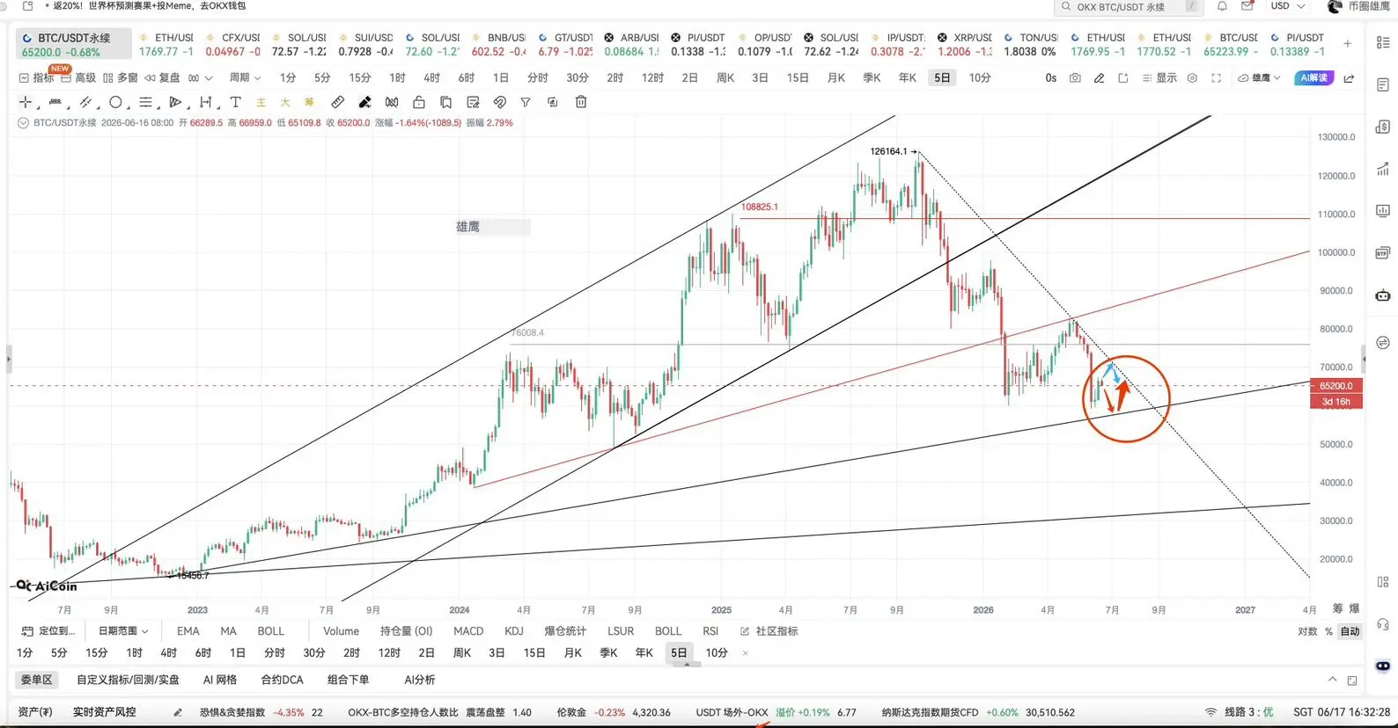Click the 65200.0 current price label
Screen dimensions: 1398x728
pos(1336,386)
